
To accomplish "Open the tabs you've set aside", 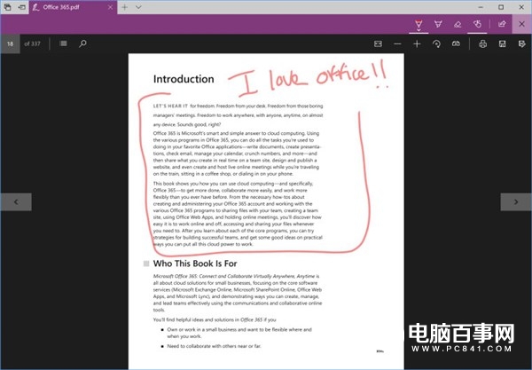I will click(7, 7).
